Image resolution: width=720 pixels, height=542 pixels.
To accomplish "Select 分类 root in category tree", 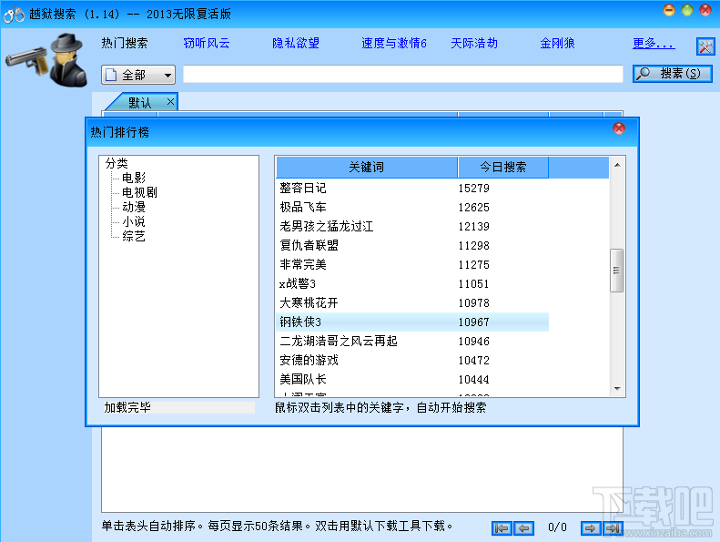I will [x=117, y=163].
